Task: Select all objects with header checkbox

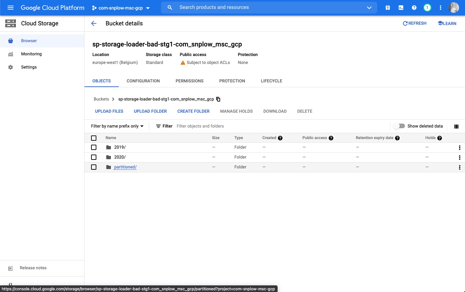Action: pos(94,138)
